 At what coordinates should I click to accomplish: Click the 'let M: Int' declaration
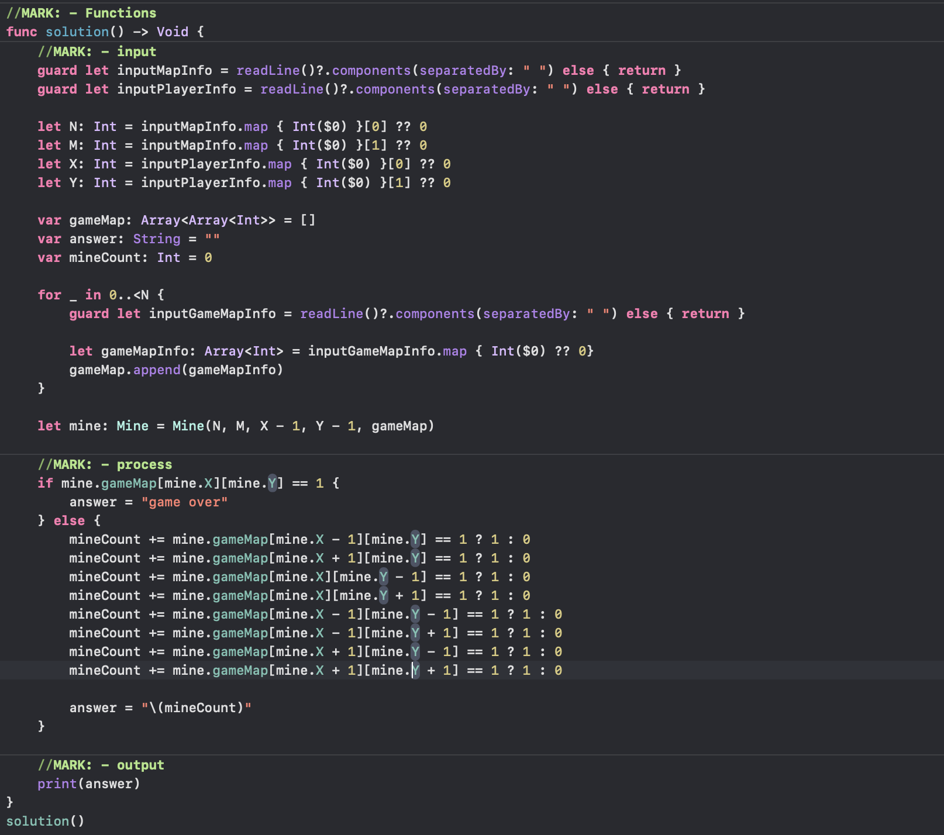(232, 145)
